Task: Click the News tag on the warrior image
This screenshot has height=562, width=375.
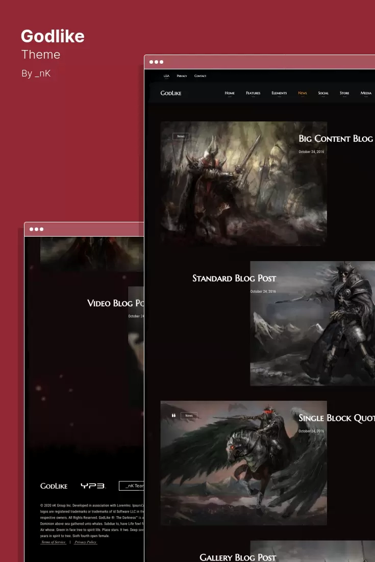Action: click(x=181, y=136)
